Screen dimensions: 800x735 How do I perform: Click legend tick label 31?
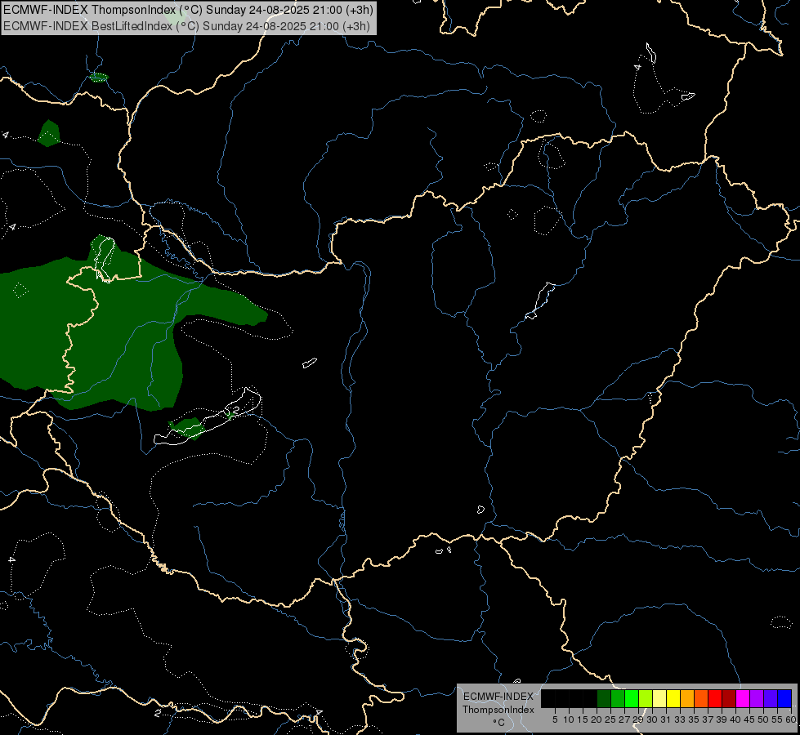(666, 719)
